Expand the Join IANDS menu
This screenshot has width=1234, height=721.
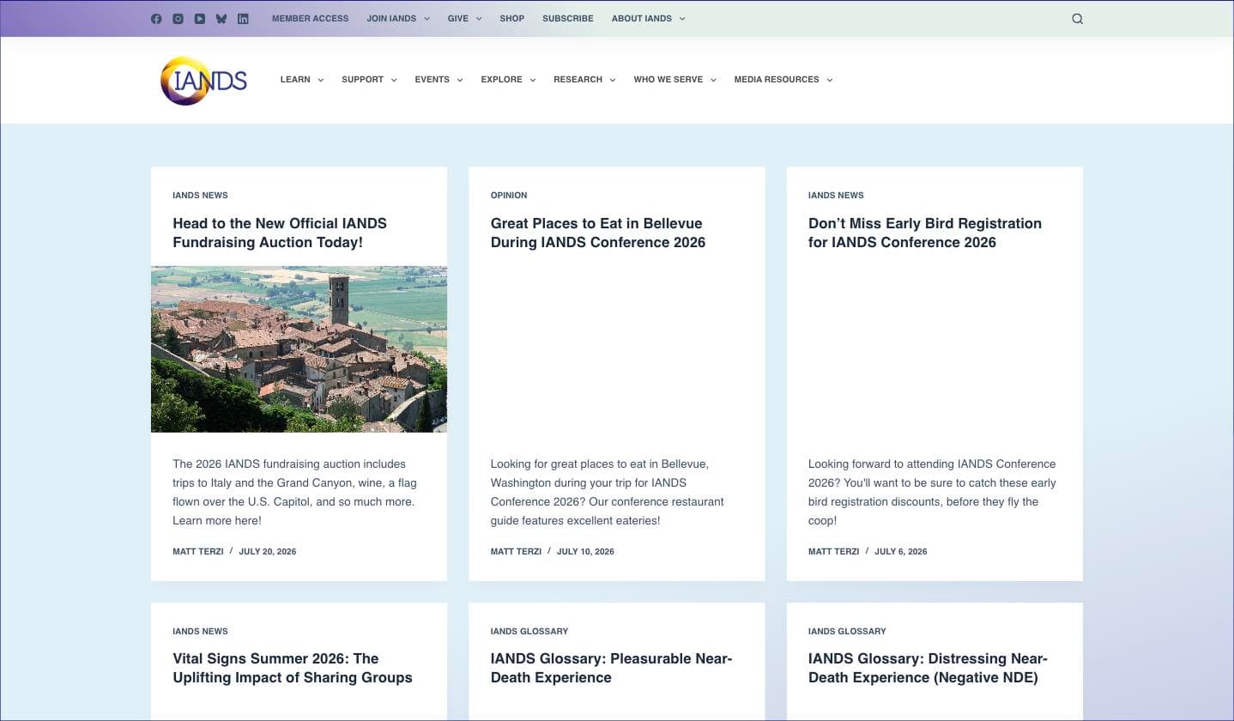[398, 18]
